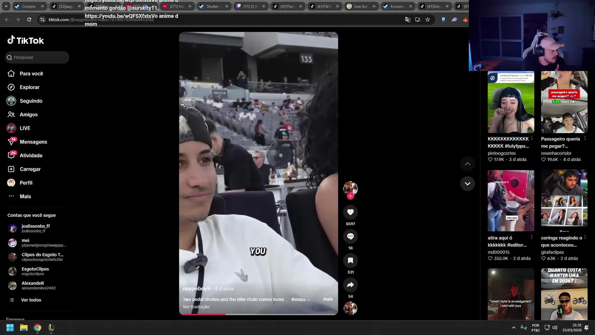Open the comments bubble icon

pyautogui.click(x=350, y=236)
